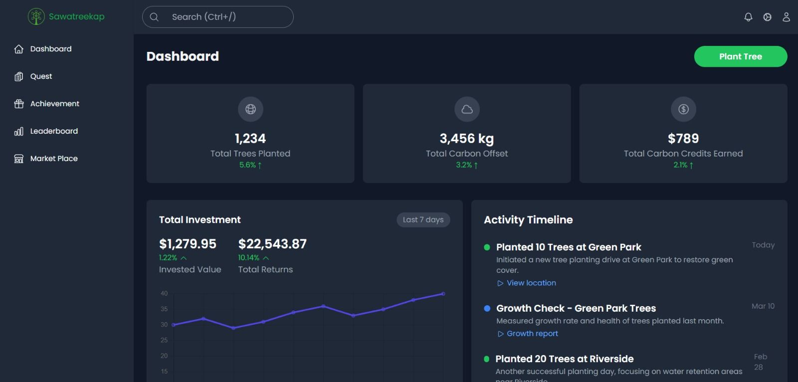Click the Feb 28 timestamp
798x382 pixels.
[x=760, y=362]
